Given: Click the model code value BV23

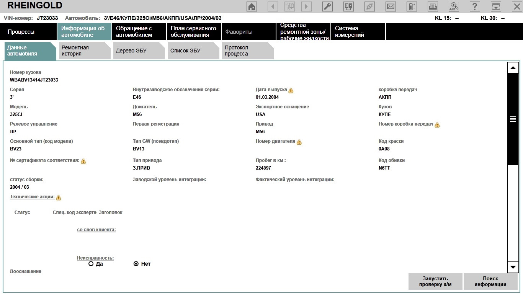Looking at the screenshot, I should (x=16, y=149).
